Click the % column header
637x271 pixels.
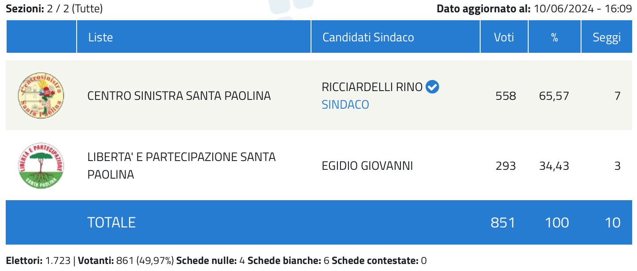[555, 38]
